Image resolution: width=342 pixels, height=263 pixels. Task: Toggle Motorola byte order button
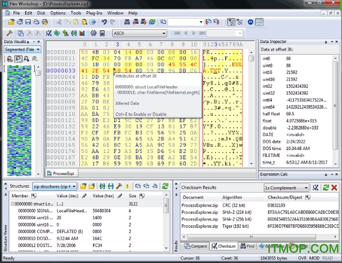(250, 22)
